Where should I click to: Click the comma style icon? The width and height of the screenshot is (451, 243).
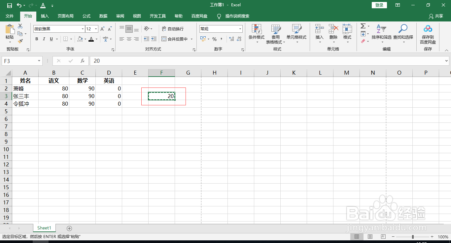click(222, 39)
